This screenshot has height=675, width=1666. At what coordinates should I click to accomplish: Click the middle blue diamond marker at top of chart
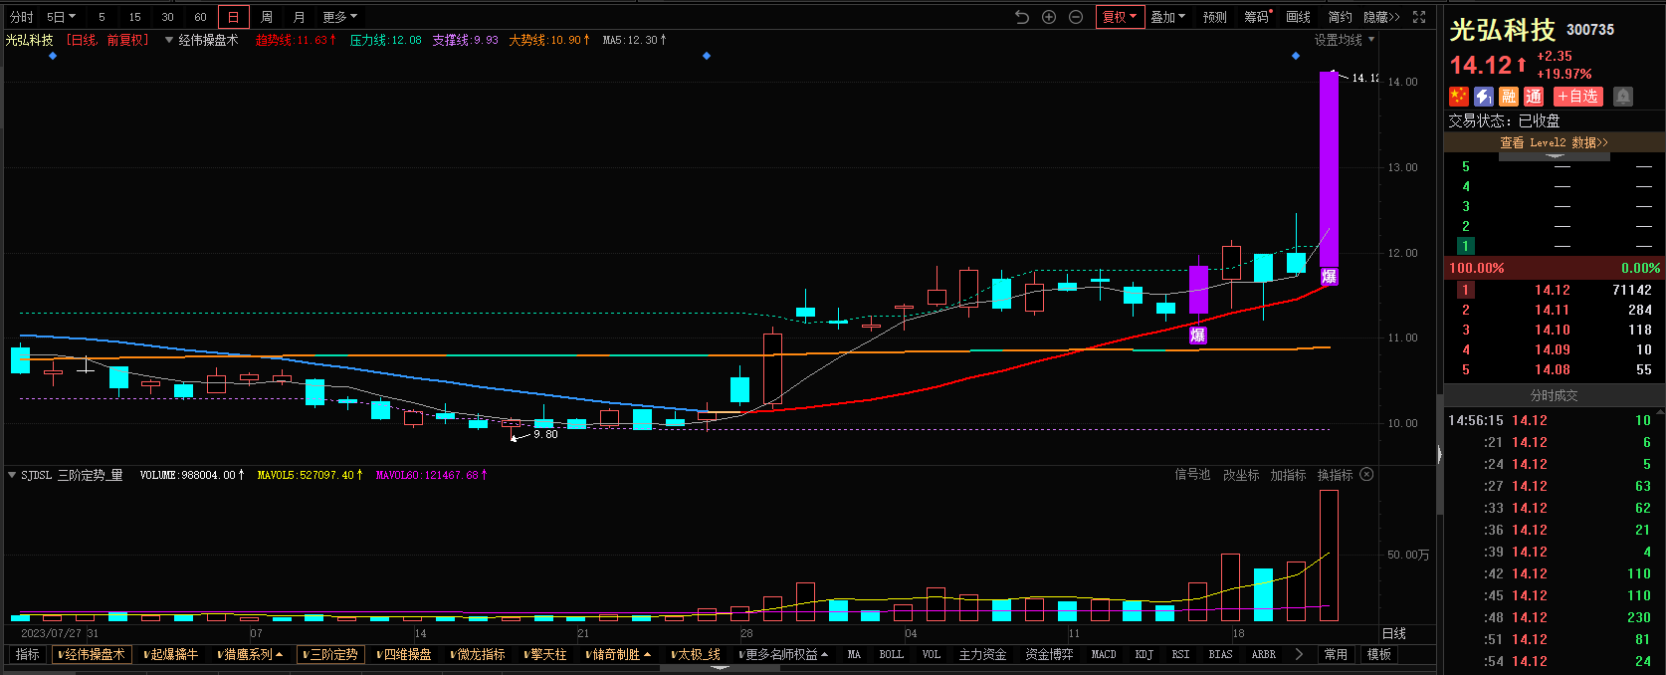707,56
